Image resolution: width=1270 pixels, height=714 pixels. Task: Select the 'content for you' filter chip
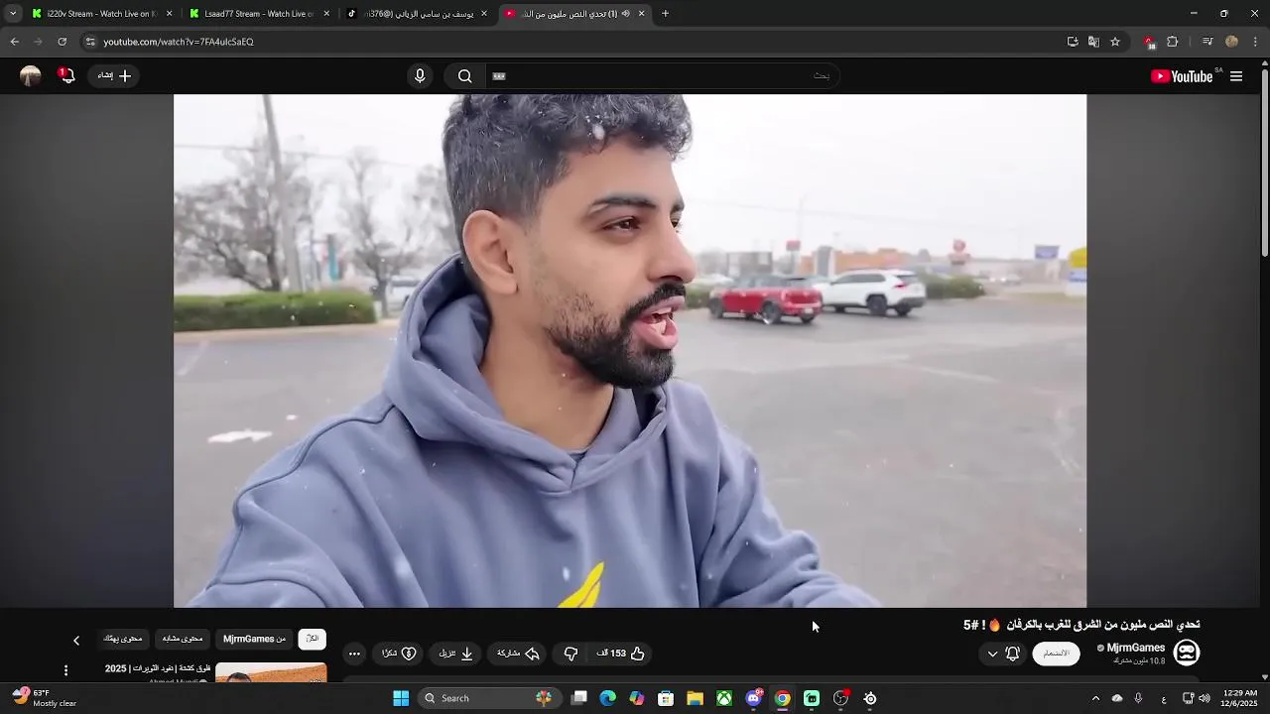click(x=123, y=640)
